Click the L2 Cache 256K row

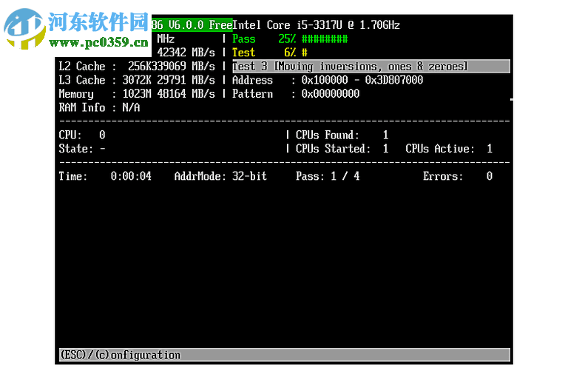pyautogui.click(x=137, y=67)
